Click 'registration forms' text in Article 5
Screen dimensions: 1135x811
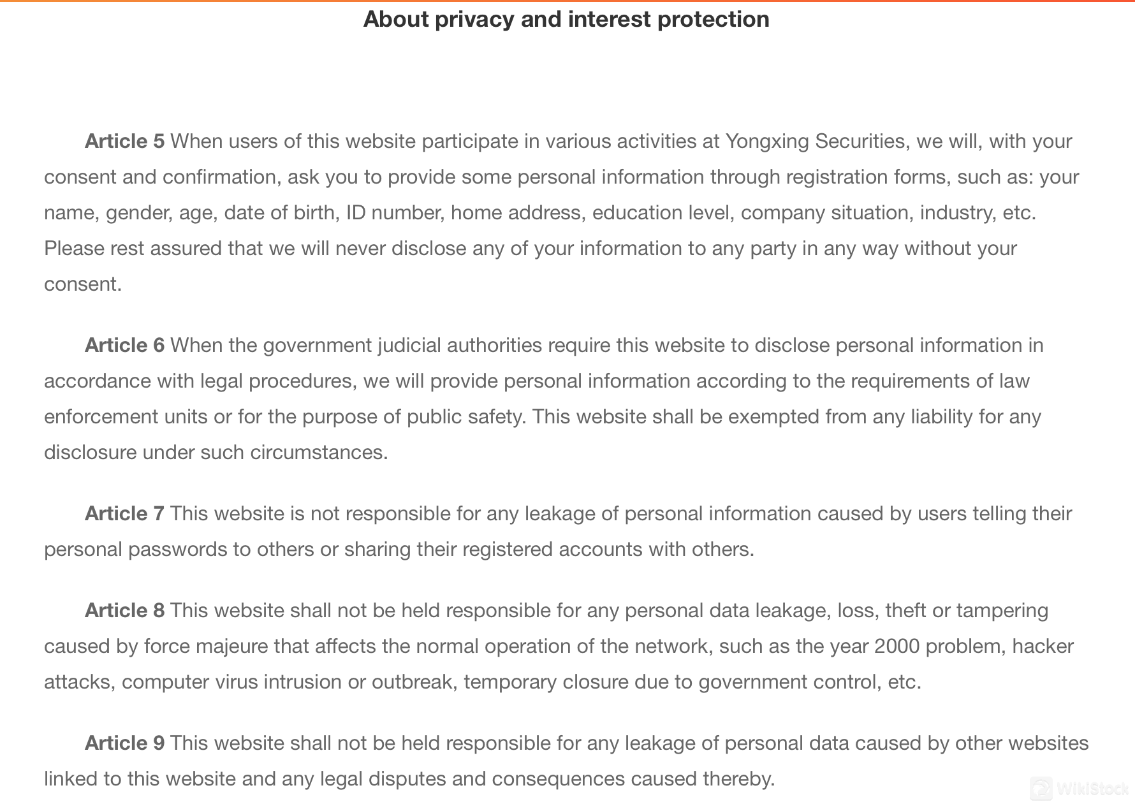click(x=868, y=177)
